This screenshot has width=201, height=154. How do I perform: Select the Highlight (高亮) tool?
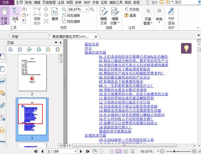tap(130, 15)
